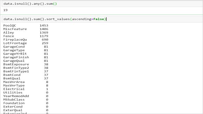Click the value 1179

(44, 36)
